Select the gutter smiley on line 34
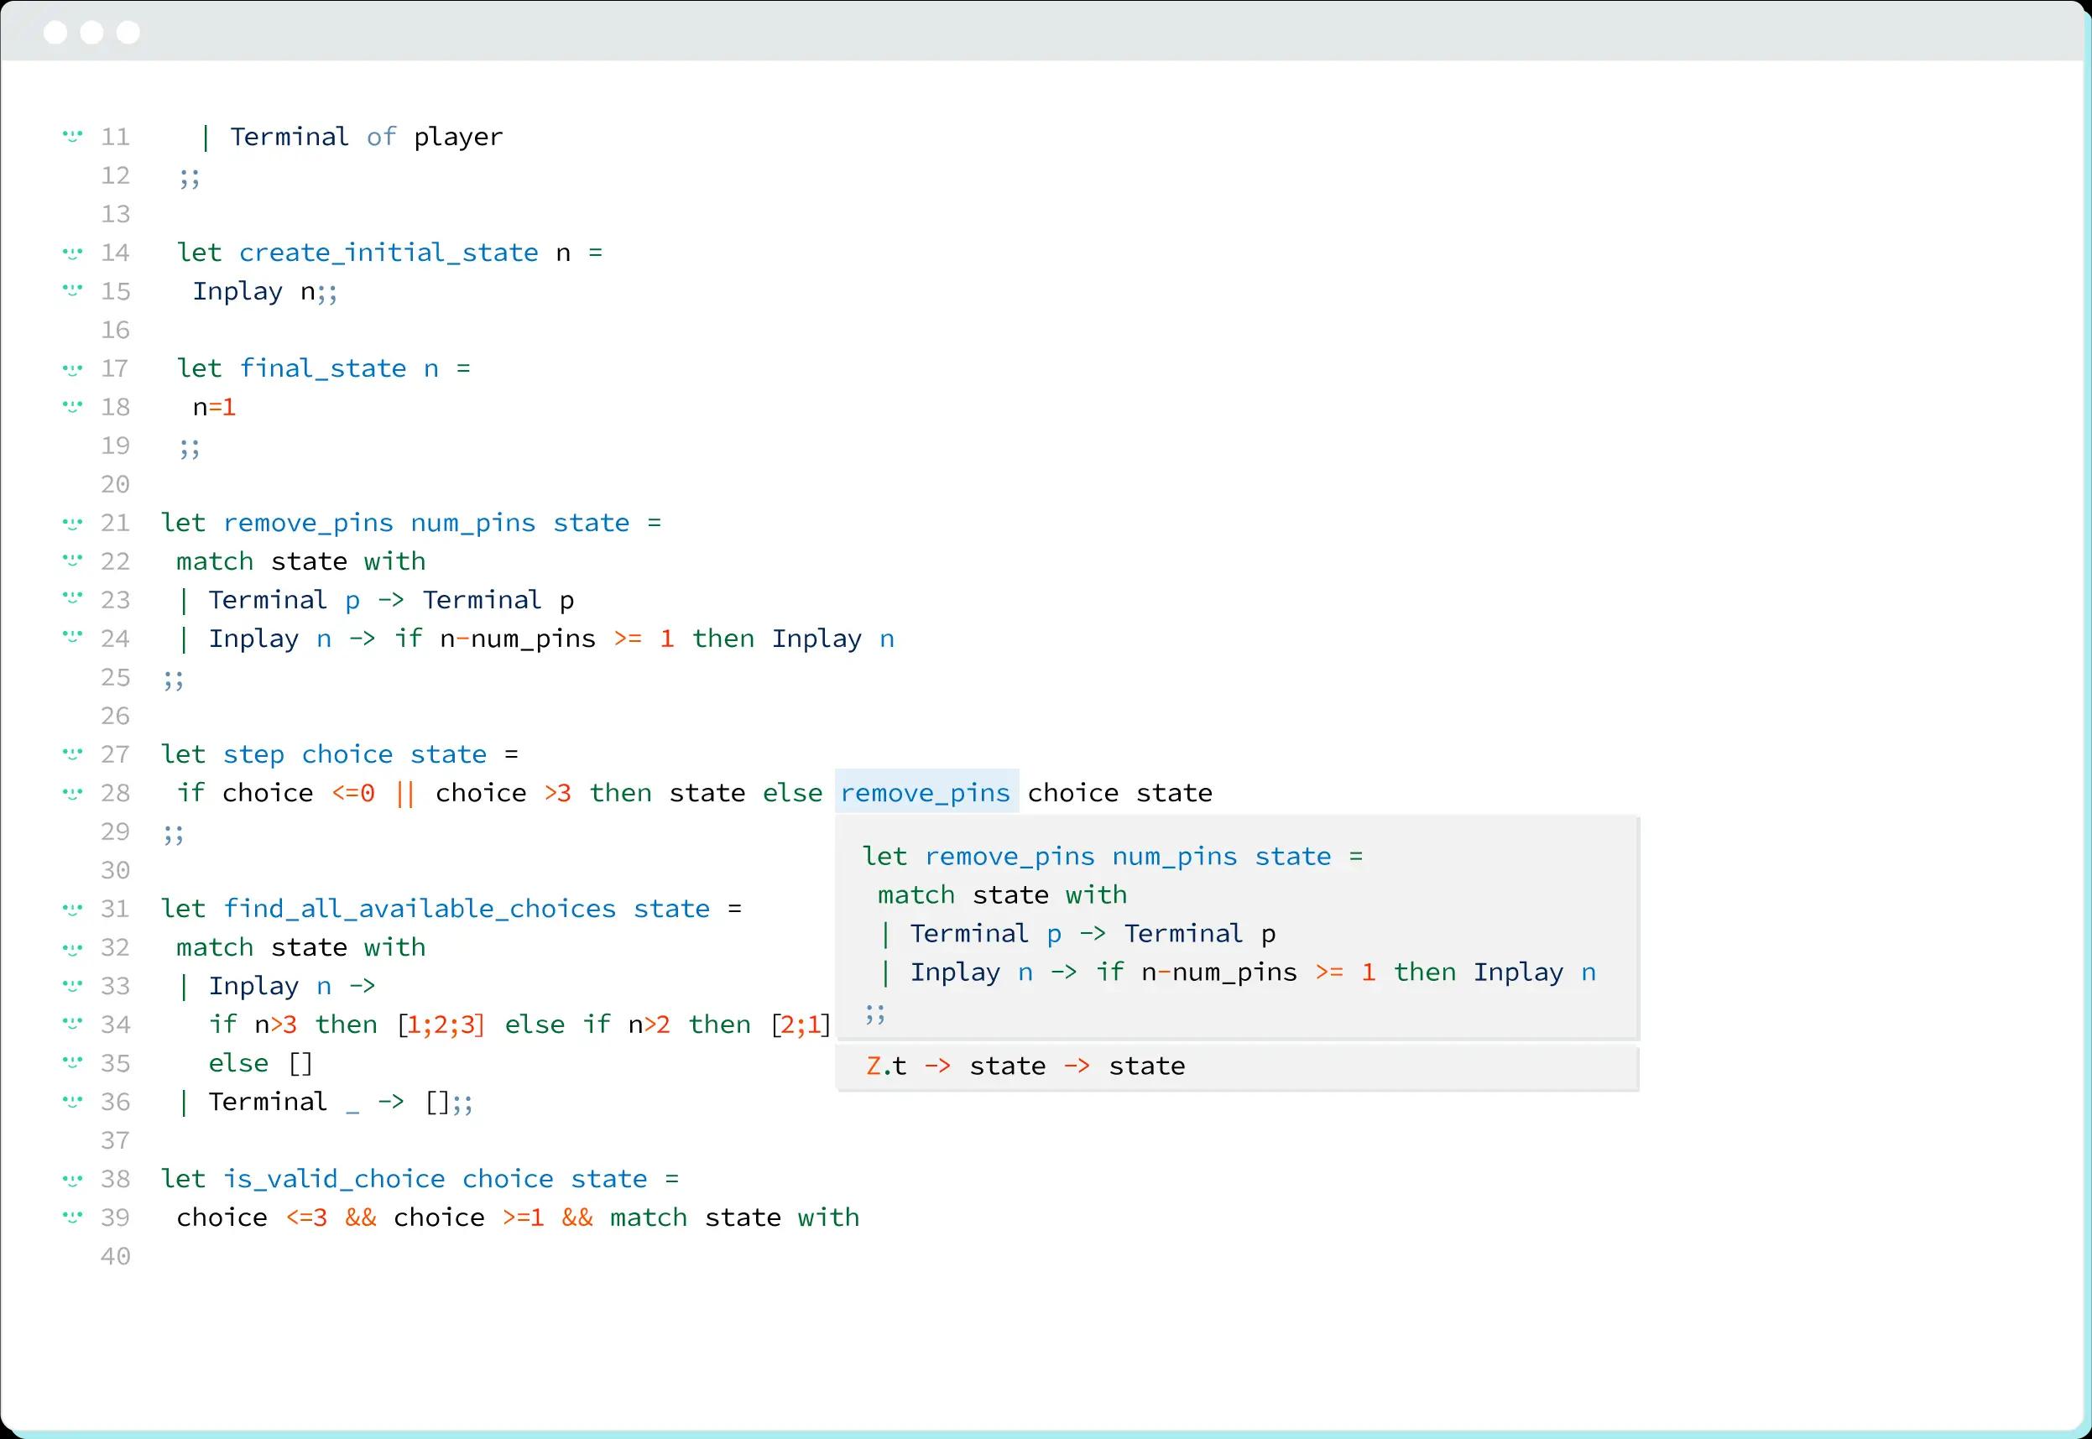 point(72,1025)
